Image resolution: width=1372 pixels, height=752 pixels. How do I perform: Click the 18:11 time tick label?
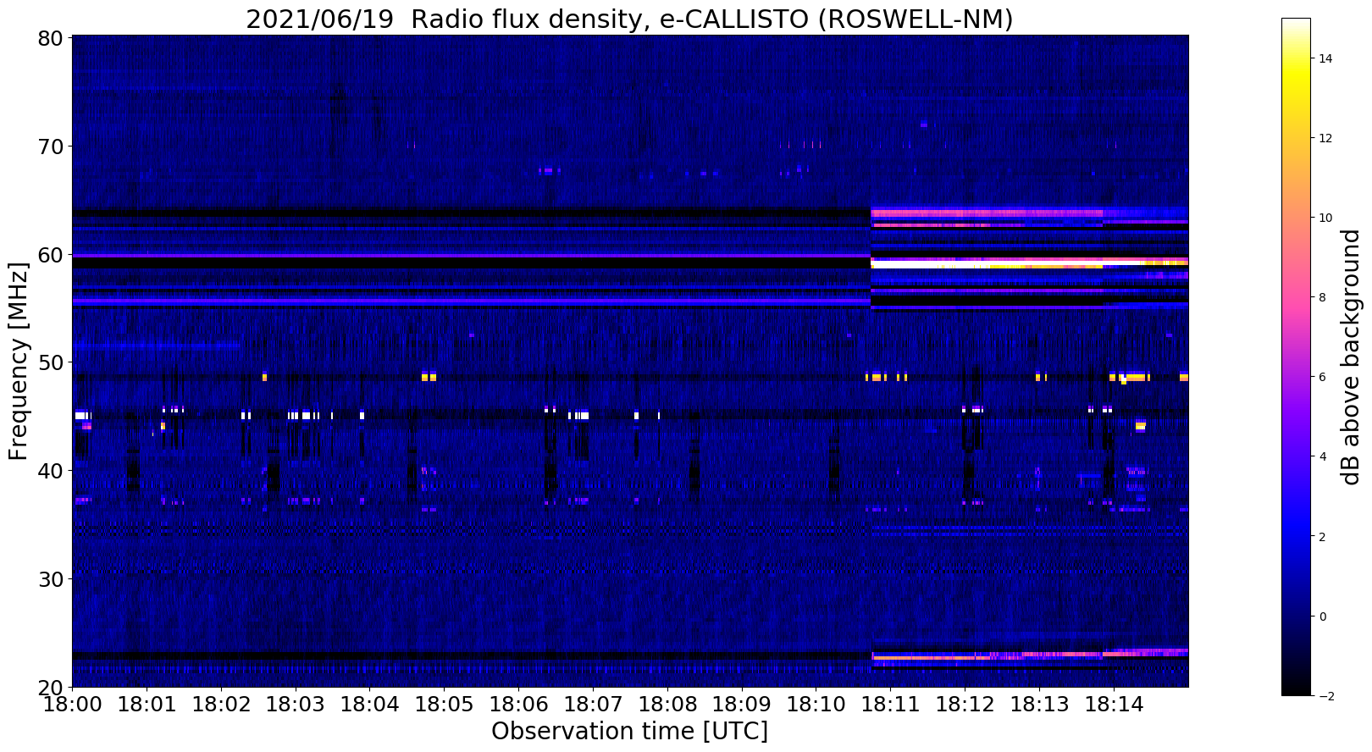(x=890, y=704)
